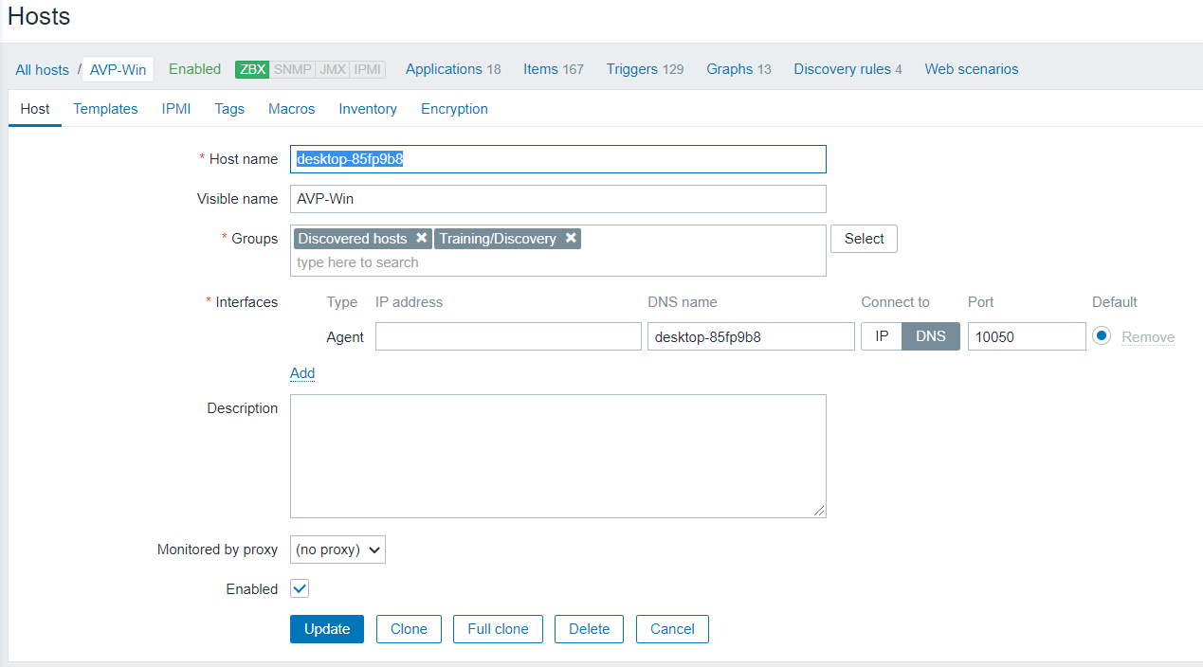1203x667 pixels.
Task: Open the Inventory tab
Action: point(368,109)
